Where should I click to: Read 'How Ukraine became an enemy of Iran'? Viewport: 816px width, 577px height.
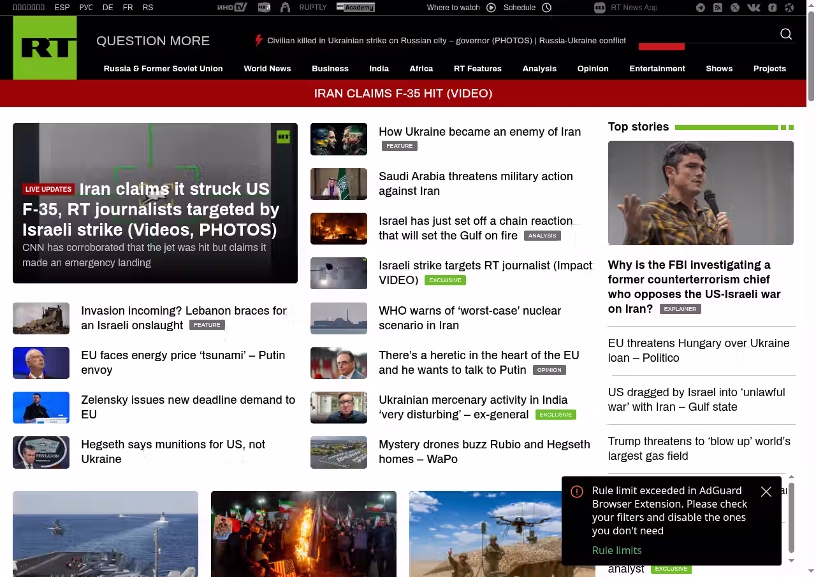(479, 132)
